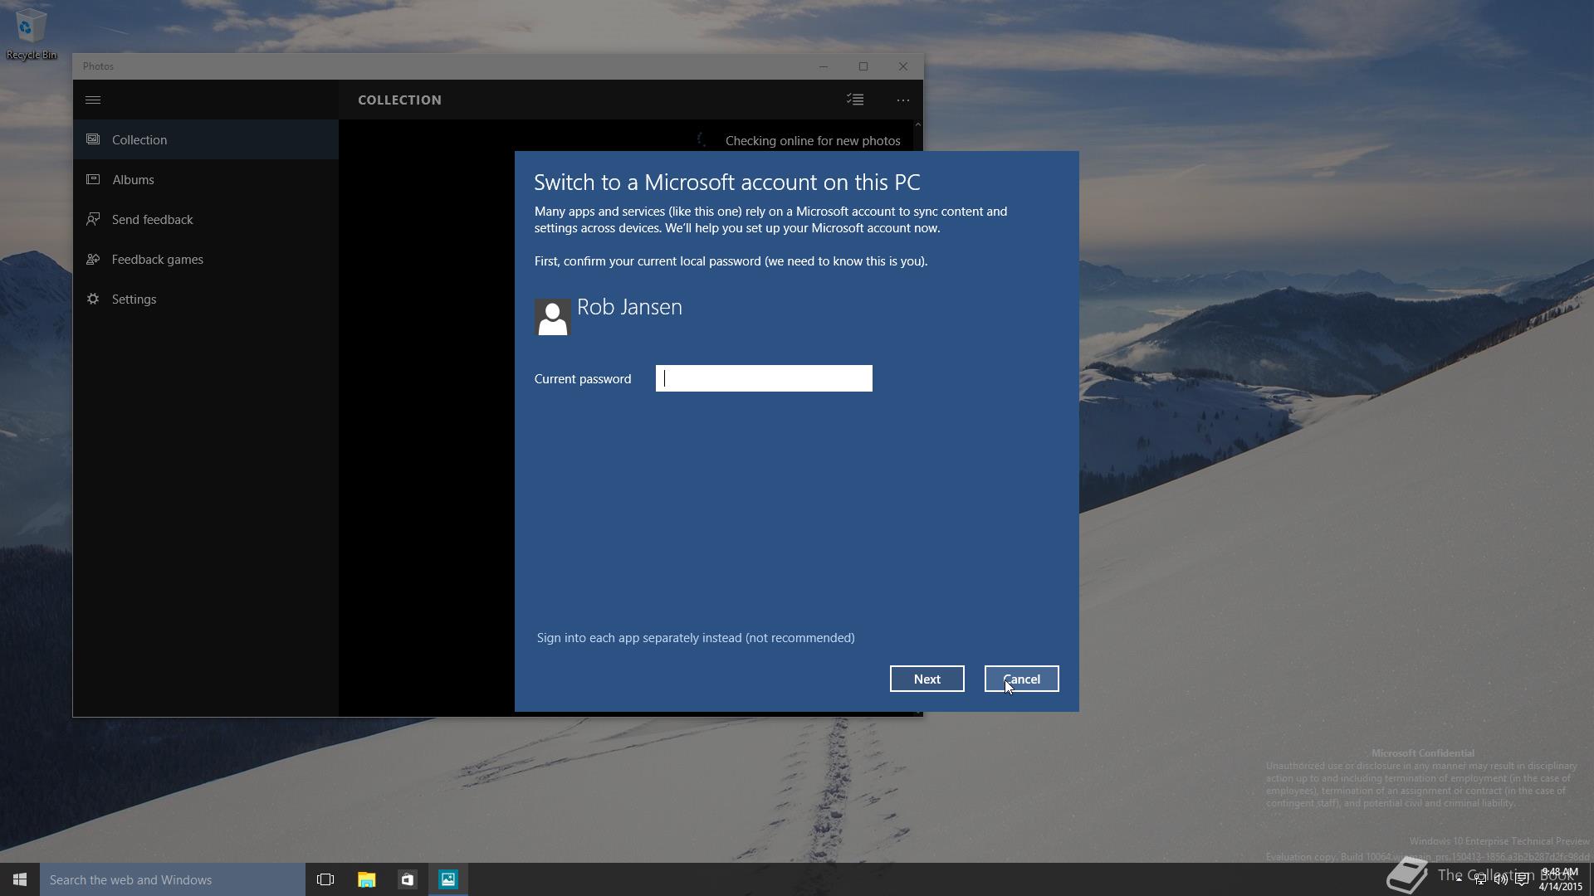Choose Send feedback in the sidebar
Screen dimensions: 1594x896
(206, 219)
